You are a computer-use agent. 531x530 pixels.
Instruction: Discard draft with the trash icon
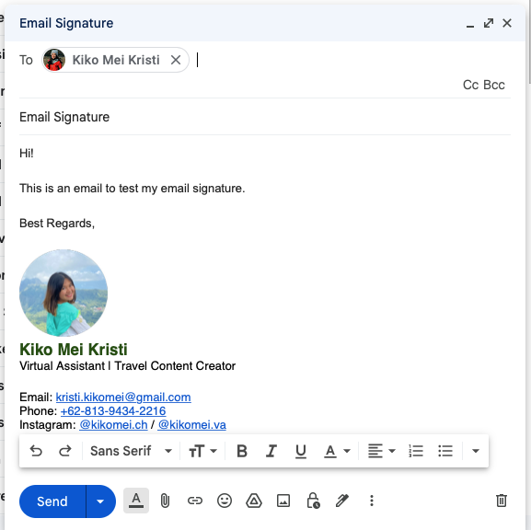502,501
